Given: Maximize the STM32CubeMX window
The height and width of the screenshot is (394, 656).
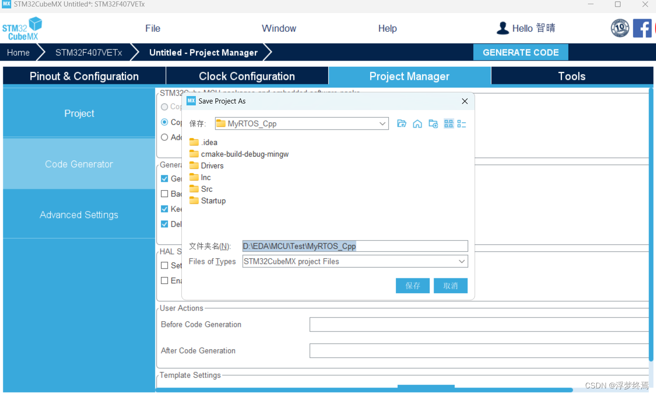Looking at the screenshot, I should tap(618, 4).
